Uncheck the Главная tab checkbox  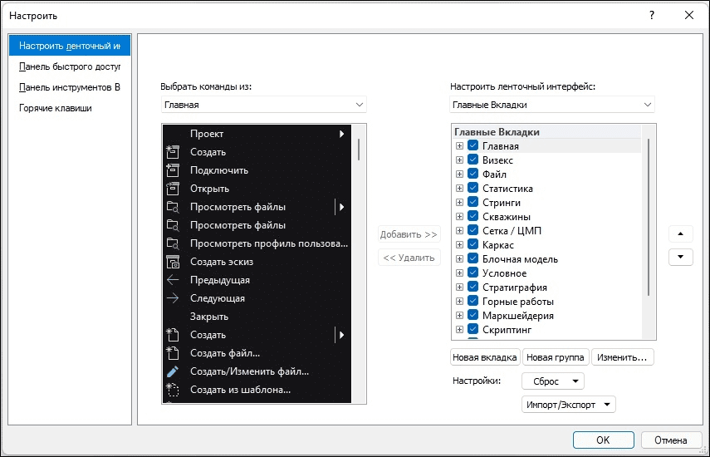473,145
